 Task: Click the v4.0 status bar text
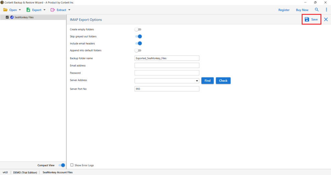pos(5,172)
